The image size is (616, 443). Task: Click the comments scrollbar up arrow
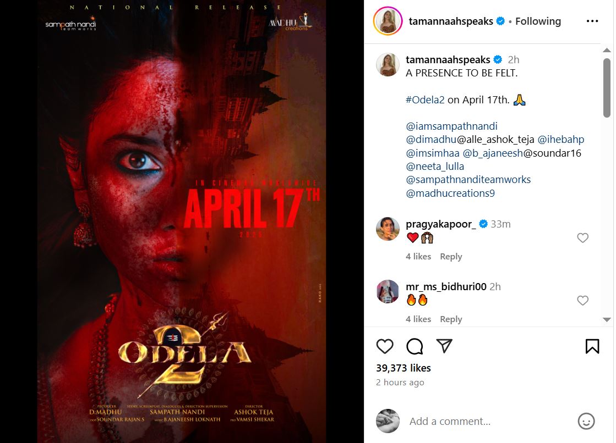pyautogui.click(x=607, y=50)
